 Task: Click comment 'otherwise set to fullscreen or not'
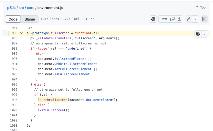[68, 90]
